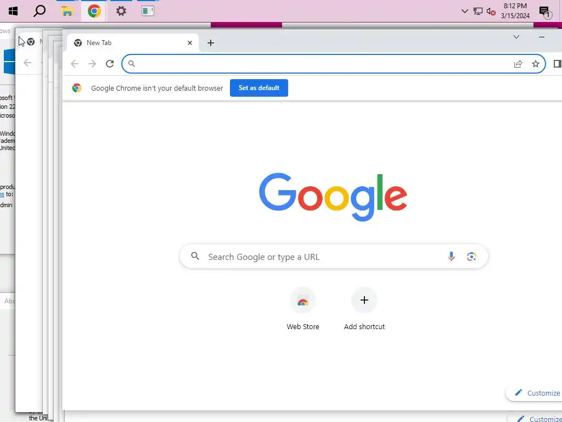Go forward in front Chrome window
The image size is (562, 422).
pyautogui.click(x=92, y=64)
